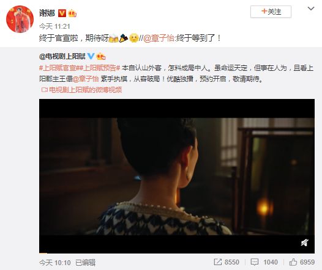Click the repost icon showing 8550

point(227,262)
